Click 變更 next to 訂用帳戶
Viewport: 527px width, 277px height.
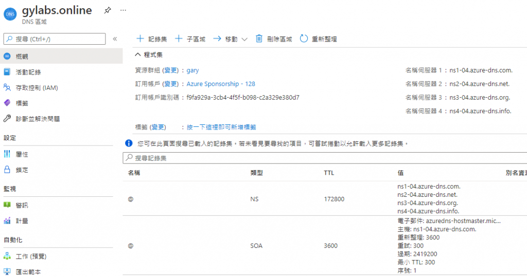click(x=171, y=84)
